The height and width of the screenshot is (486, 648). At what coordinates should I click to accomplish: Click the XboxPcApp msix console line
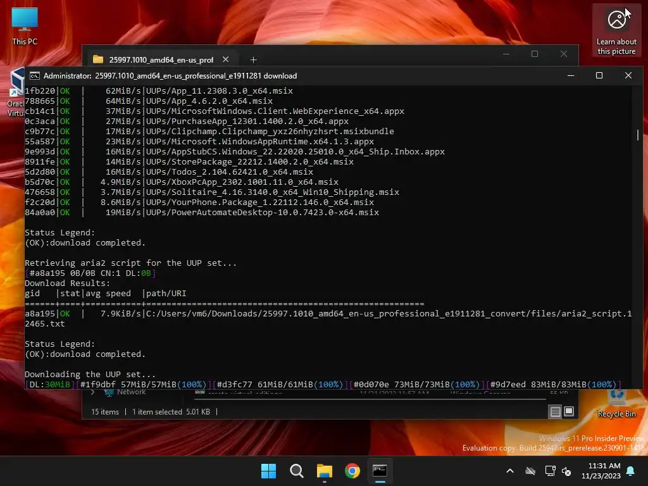182,182
